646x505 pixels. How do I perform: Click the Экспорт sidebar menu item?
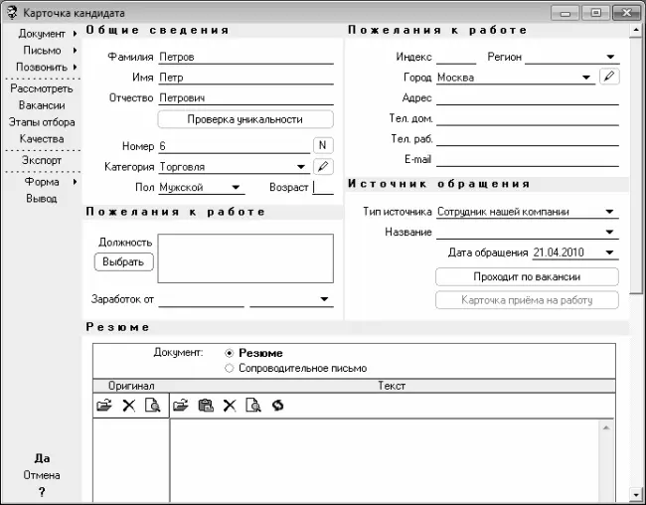click(x=42, y=160)
